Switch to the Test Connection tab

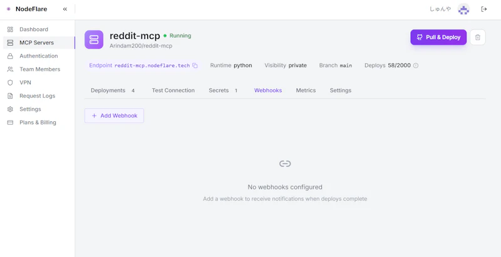pos(173,91)
